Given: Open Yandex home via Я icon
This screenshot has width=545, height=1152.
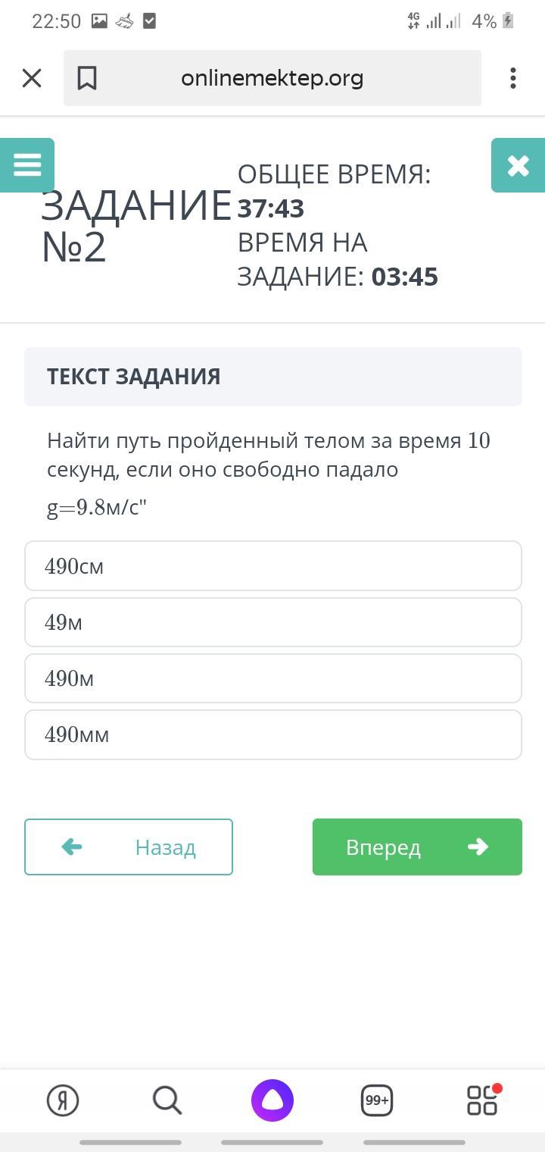Looking at the screenshot, I should 63,1100.
